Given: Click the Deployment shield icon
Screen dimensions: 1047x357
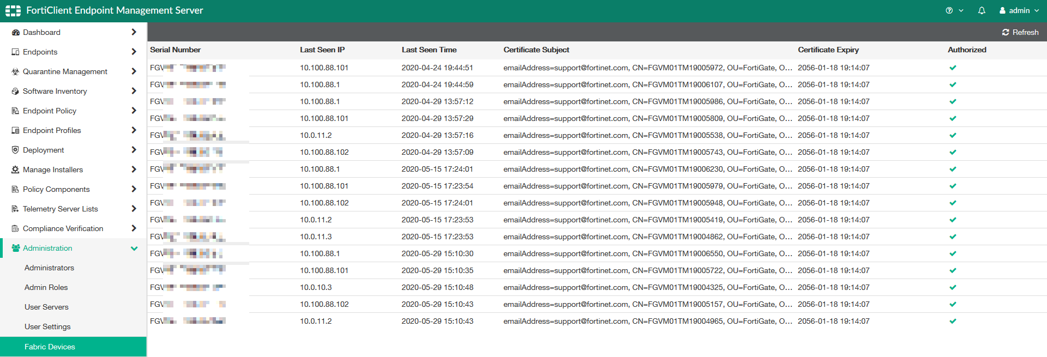Looking at the screenshot, I should point(15,150).
